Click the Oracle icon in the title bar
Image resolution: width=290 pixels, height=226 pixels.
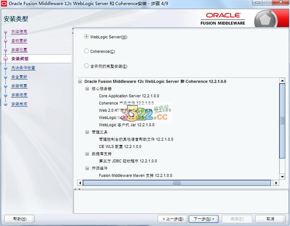coord(4,3)
